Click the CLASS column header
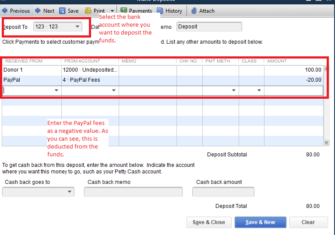The image size is (335, 235). click(x=249, y=61)
